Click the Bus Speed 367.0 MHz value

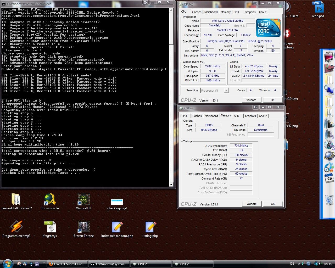point(213,76)
